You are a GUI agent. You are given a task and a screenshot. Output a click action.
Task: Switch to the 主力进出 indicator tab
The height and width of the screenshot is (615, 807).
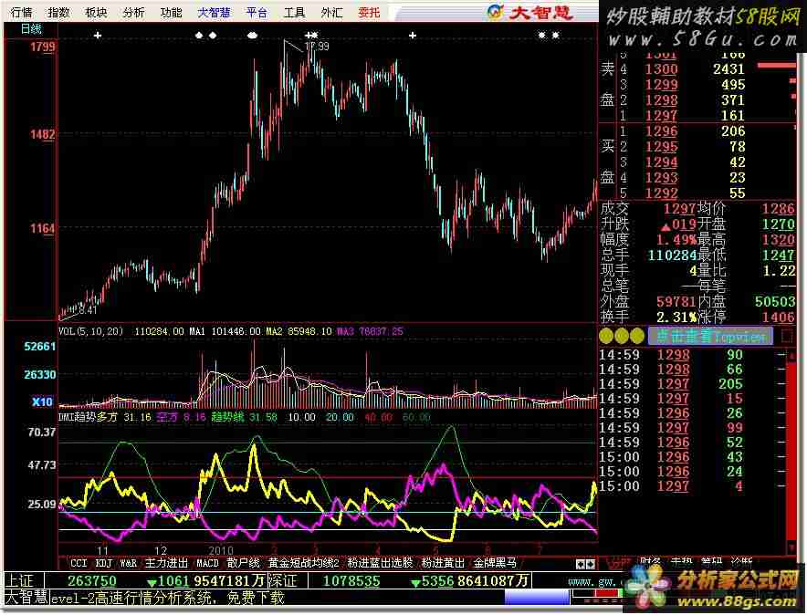(166, 563)
